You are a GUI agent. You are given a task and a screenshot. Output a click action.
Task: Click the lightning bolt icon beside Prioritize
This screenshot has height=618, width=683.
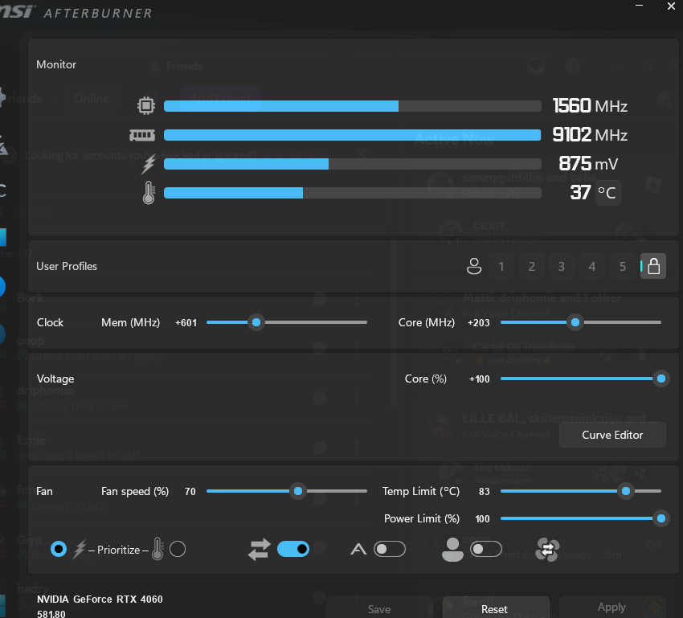pyautogui.click(x=80, y=549)
